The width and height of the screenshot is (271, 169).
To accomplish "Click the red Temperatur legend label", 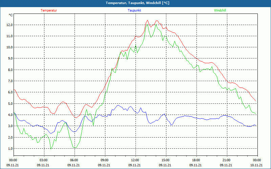I will tap(49, 10).
